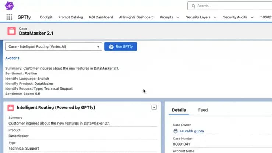Switch to the Feed tab
The width and height of the screenshot is (272, 153).
[203, 110]
